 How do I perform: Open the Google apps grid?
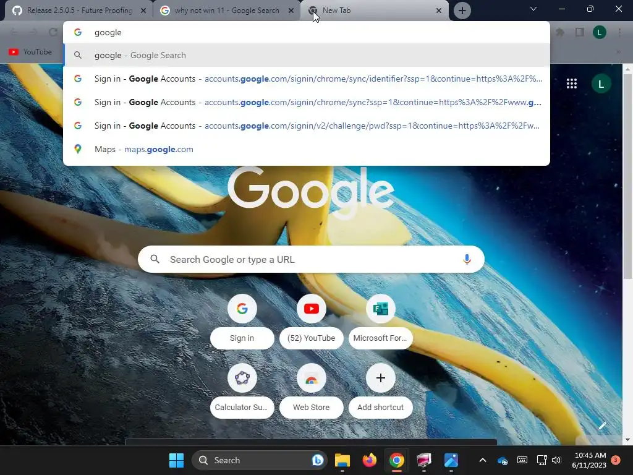point(572,83)
